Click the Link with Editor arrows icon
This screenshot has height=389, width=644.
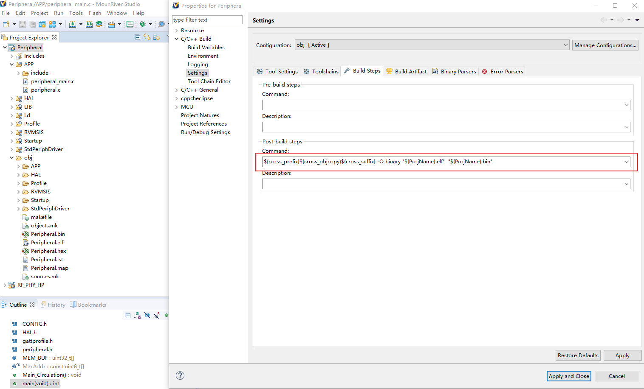(147, 37)
